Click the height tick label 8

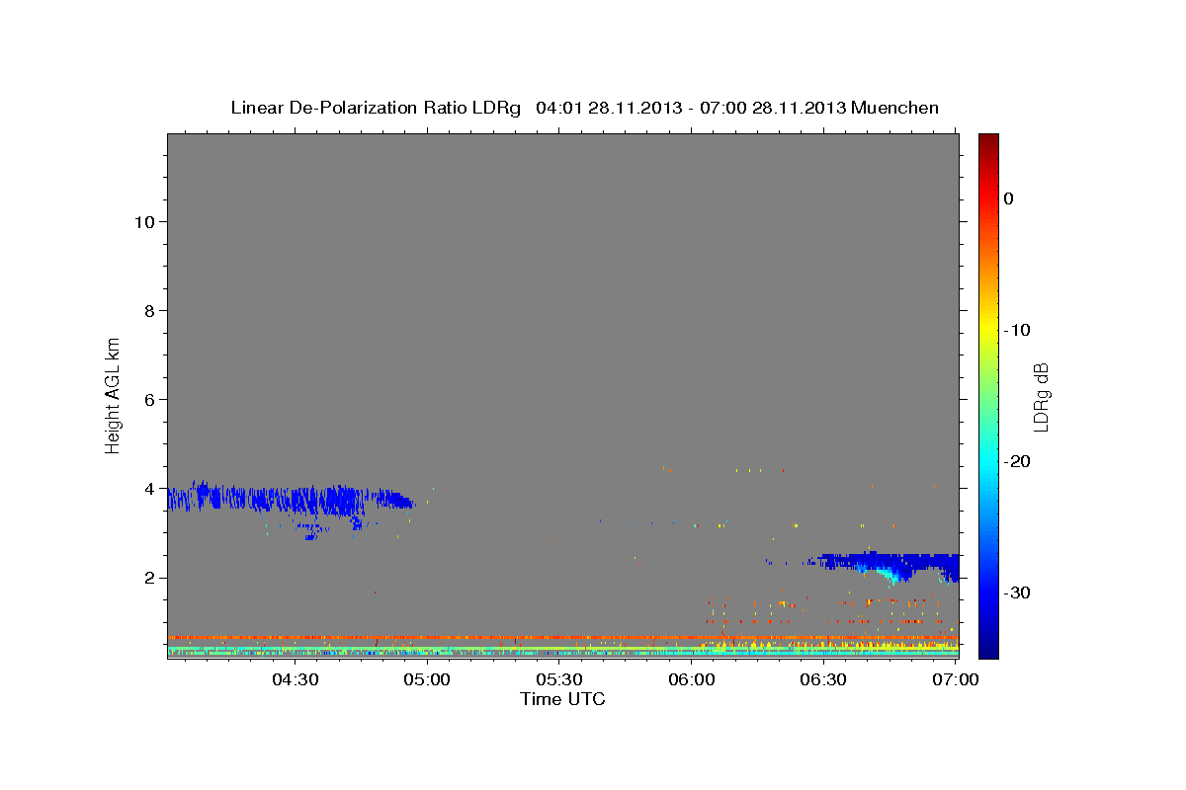point(148,310)
